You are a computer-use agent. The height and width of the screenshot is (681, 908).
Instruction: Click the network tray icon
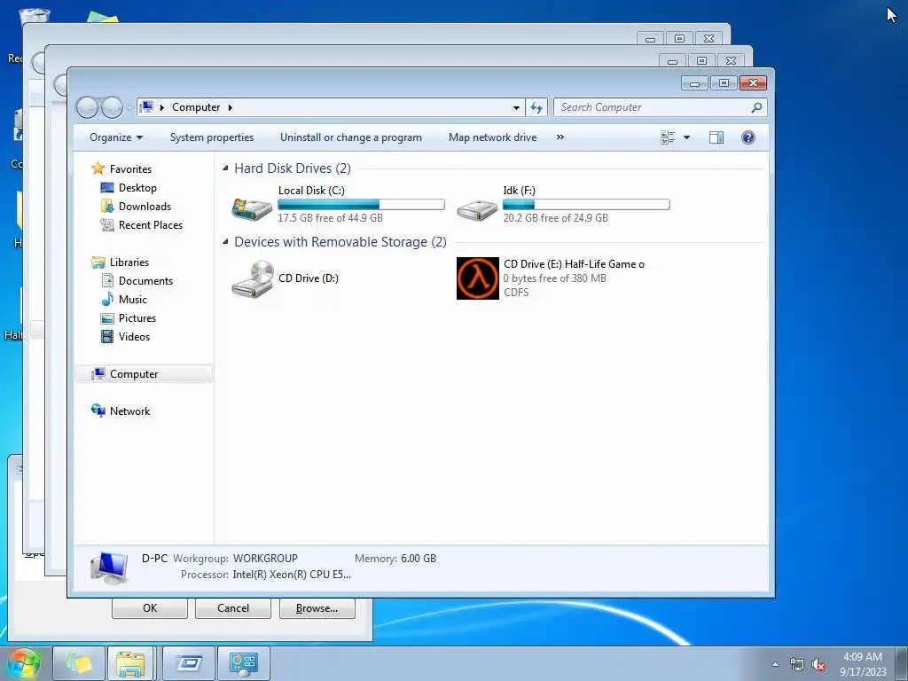click(x=797, y=665)
